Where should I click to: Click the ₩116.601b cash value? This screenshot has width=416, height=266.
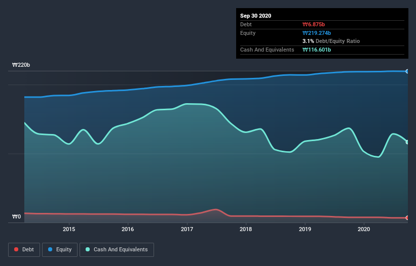[317, 50]
